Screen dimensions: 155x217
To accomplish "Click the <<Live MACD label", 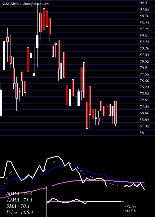I will (x=131, y=209).
